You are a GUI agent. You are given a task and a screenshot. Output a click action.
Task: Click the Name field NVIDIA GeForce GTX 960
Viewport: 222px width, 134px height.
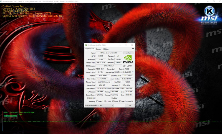109,53
